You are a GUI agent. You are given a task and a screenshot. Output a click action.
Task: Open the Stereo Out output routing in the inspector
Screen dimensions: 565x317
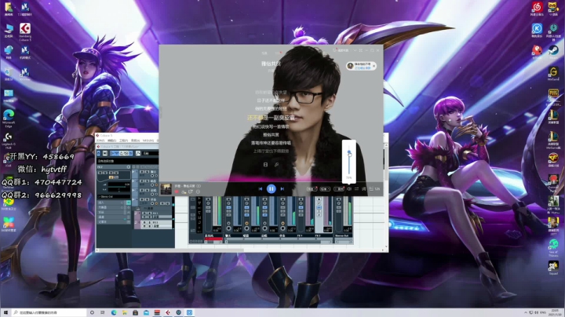coord(114,197)
